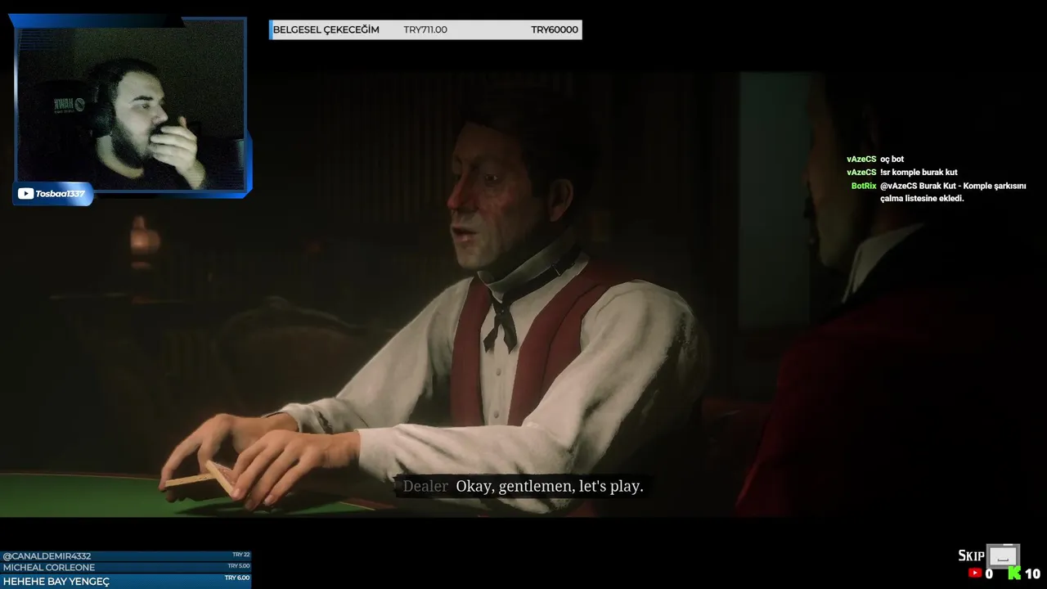
Task: Click the green K counter icon
Action: [x=1014, y=573]
